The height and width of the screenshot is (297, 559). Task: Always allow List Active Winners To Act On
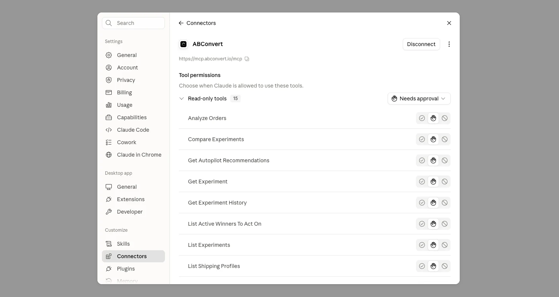(x=422, y=224)
